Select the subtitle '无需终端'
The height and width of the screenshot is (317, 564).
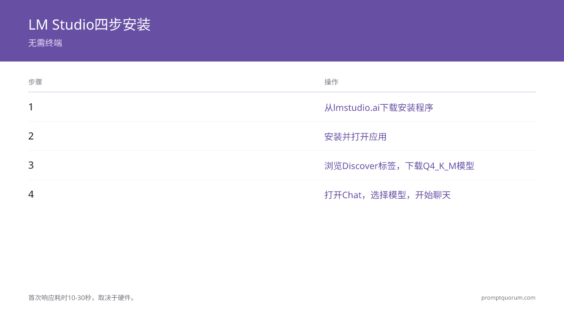coord(45,43)
